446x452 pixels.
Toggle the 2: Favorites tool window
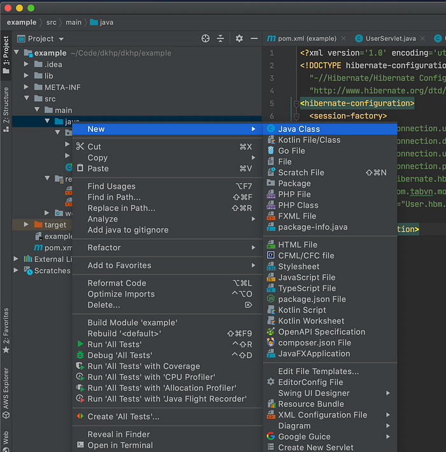pos(6,331)
